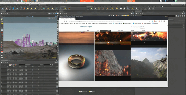The height and width of the screenshot is (95, 186).
Task: Click the right light node in network view
Action: tap(91, 92)
